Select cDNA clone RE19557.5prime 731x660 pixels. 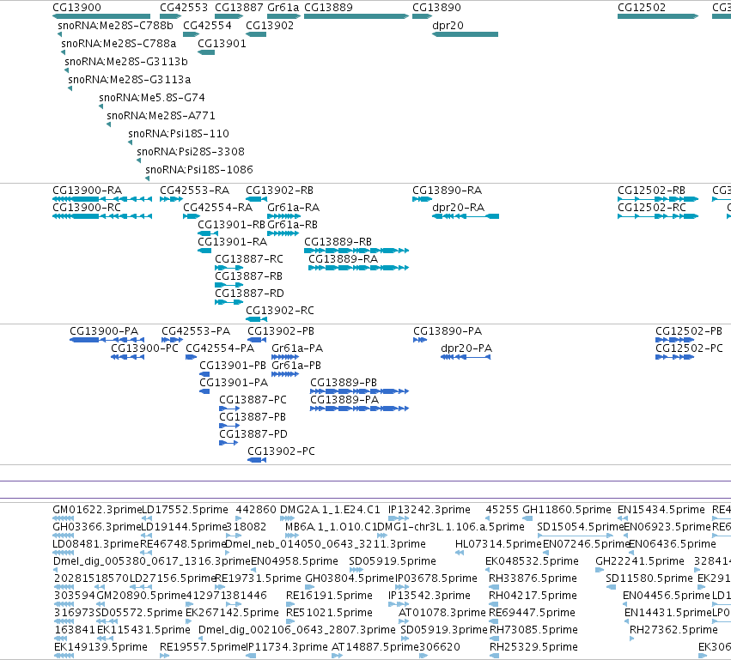tap(165, 656)
